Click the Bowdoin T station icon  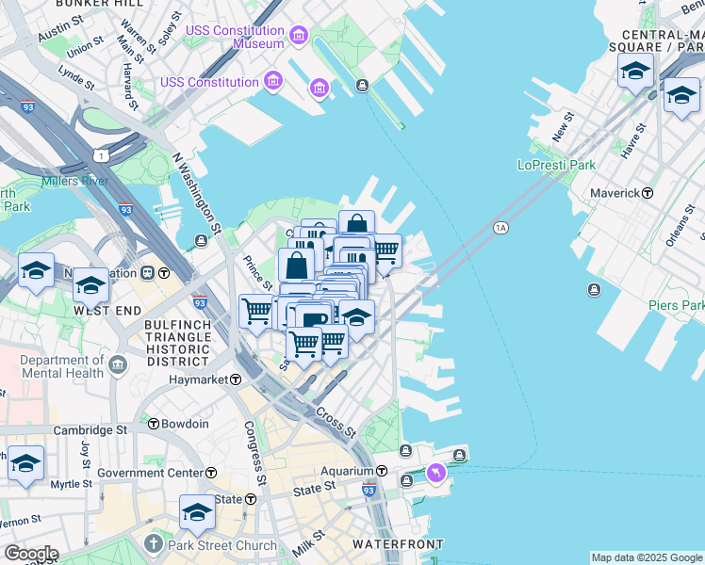[x=154, y=424]
